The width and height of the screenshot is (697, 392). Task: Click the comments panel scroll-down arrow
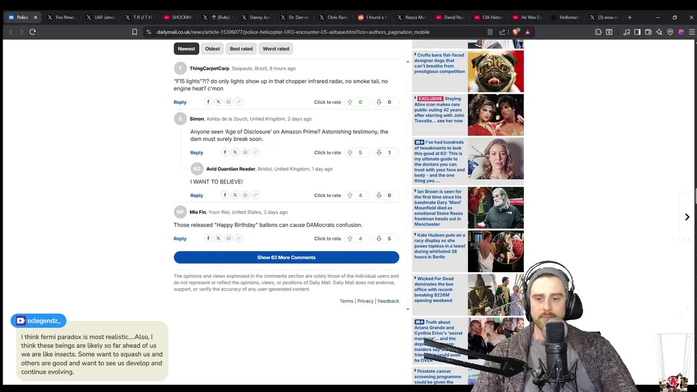408,309
